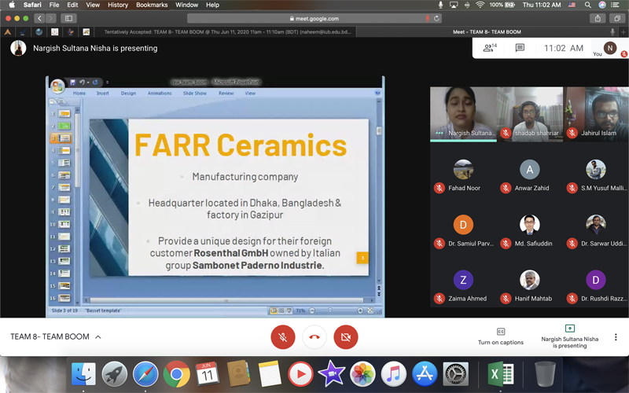Open App Store from the Dock
Viewport: 629px width, 393px height.
click(x=425, y=374)
